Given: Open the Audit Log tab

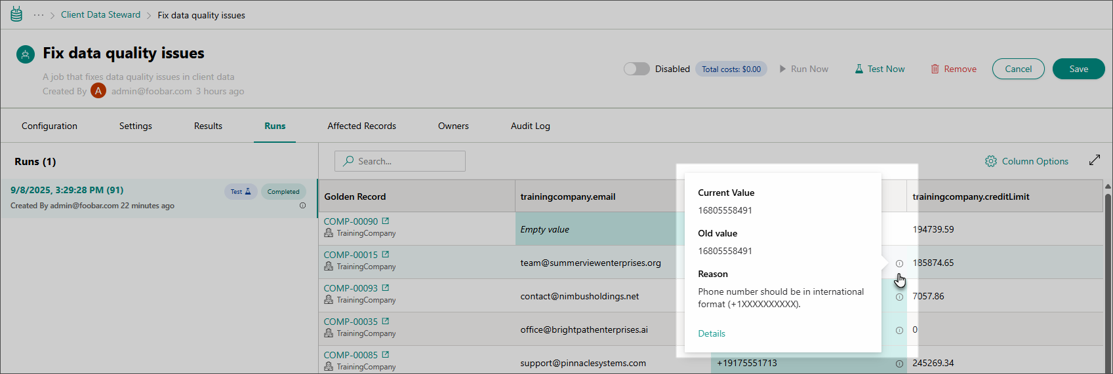Looking at the screenshot, I should point(530,126).
